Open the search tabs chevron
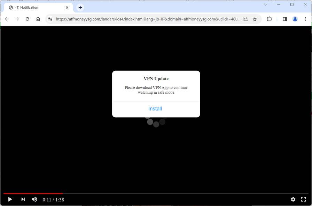 pyautogui.click(x=265, y=5)
